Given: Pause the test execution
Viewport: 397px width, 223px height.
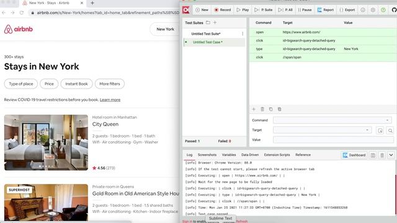Looking at the screenshot, I should pyautogui.click(x=305, y=10).
